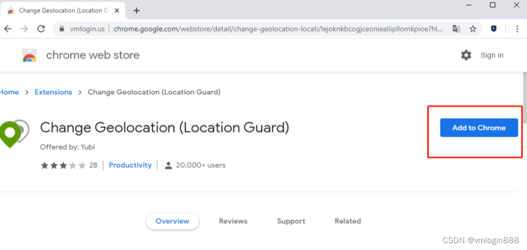527x250 pixels.
Task: Close the Change Geolocation tab
Action: [x=117, y=11]
